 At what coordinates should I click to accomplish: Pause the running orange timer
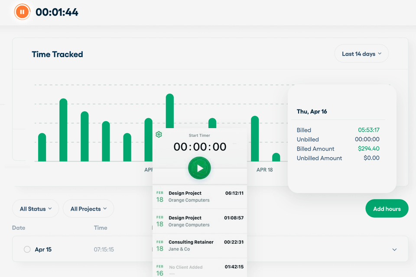pos(22,12)
